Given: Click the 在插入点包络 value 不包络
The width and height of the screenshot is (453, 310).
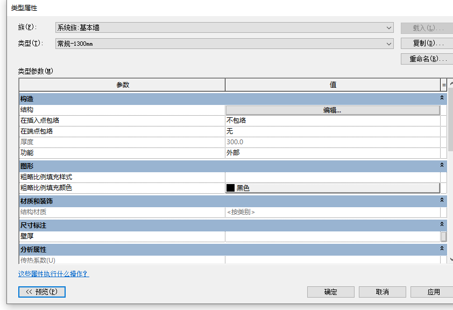Looking at the screenshot, I should coord(332,121).
